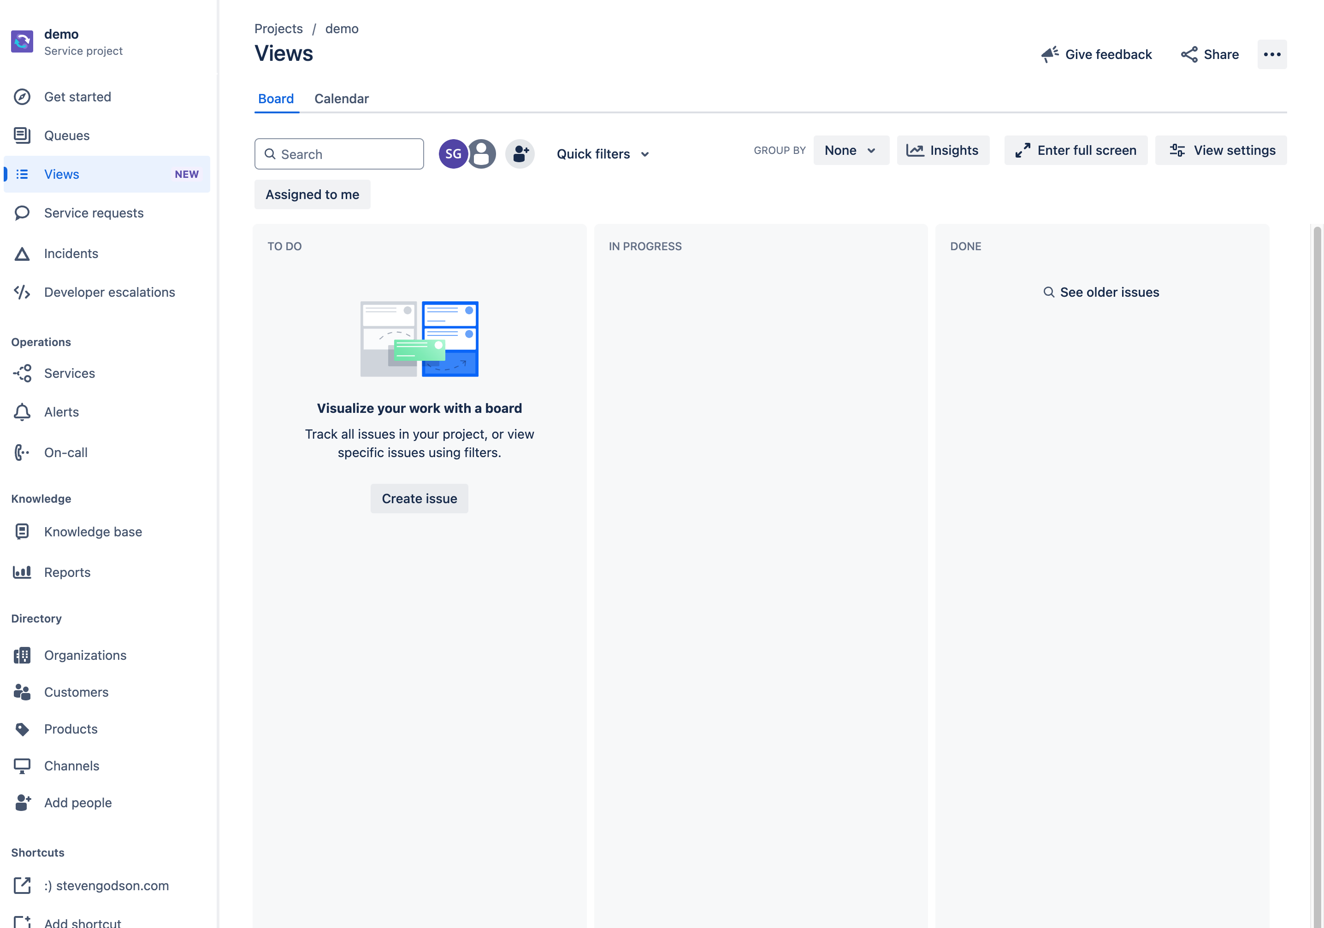
Task: Open View settings
Action: coord(1221,150)
